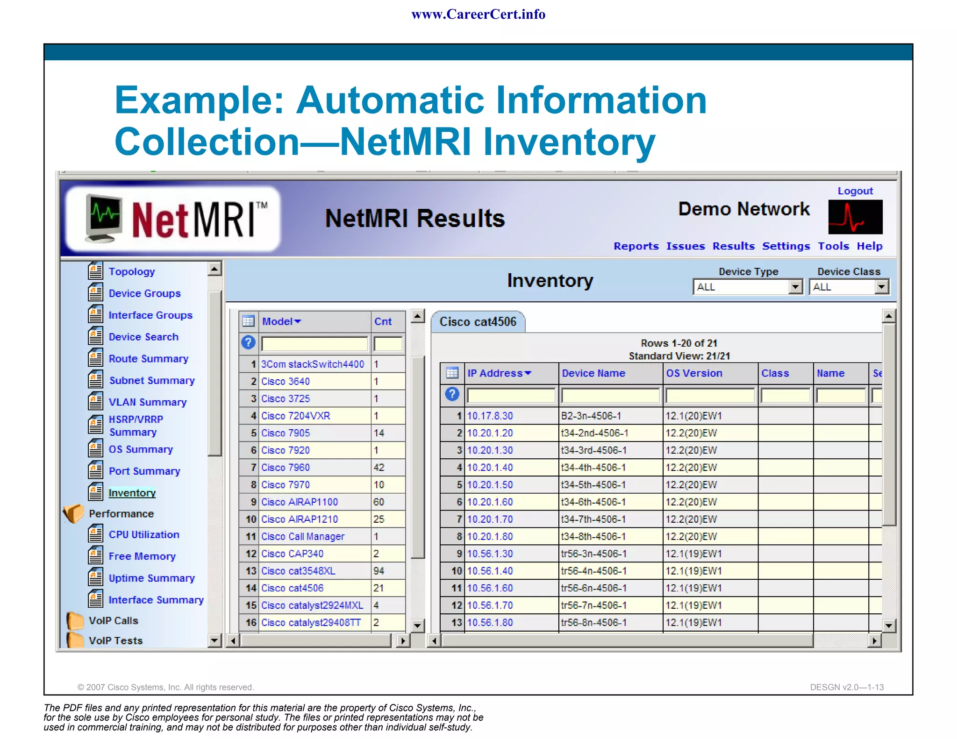This screenshot has height=739, width=957.
Task: Open the 3Com stackSwitch4400 model link
Action: tap(312, 364)
